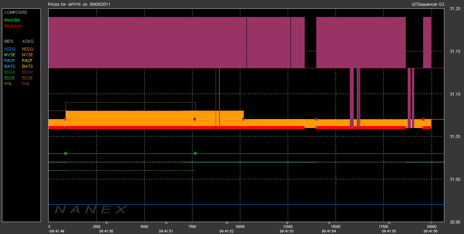Click the orange NSDQ entry under ASKS

coord(28,49)
